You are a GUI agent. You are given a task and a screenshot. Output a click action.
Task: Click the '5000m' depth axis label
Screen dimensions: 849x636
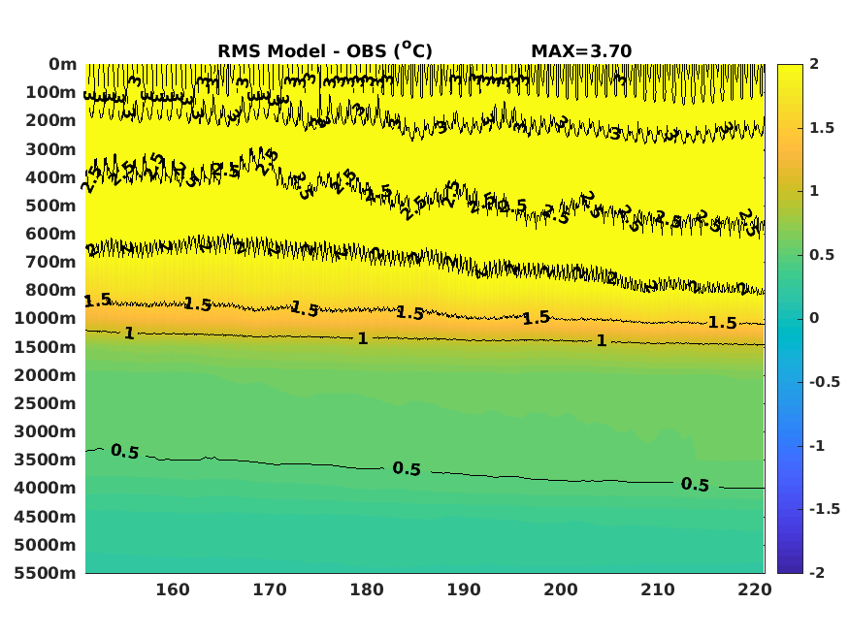[46, 545]
